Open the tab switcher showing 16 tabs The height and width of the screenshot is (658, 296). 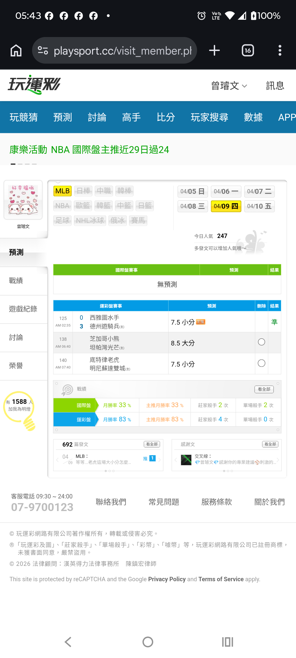coord(248,50)
